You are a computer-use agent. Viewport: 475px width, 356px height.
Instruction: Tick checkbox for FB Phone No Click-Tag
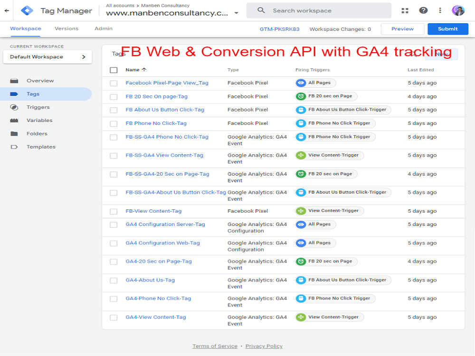[x=114, y=123]
